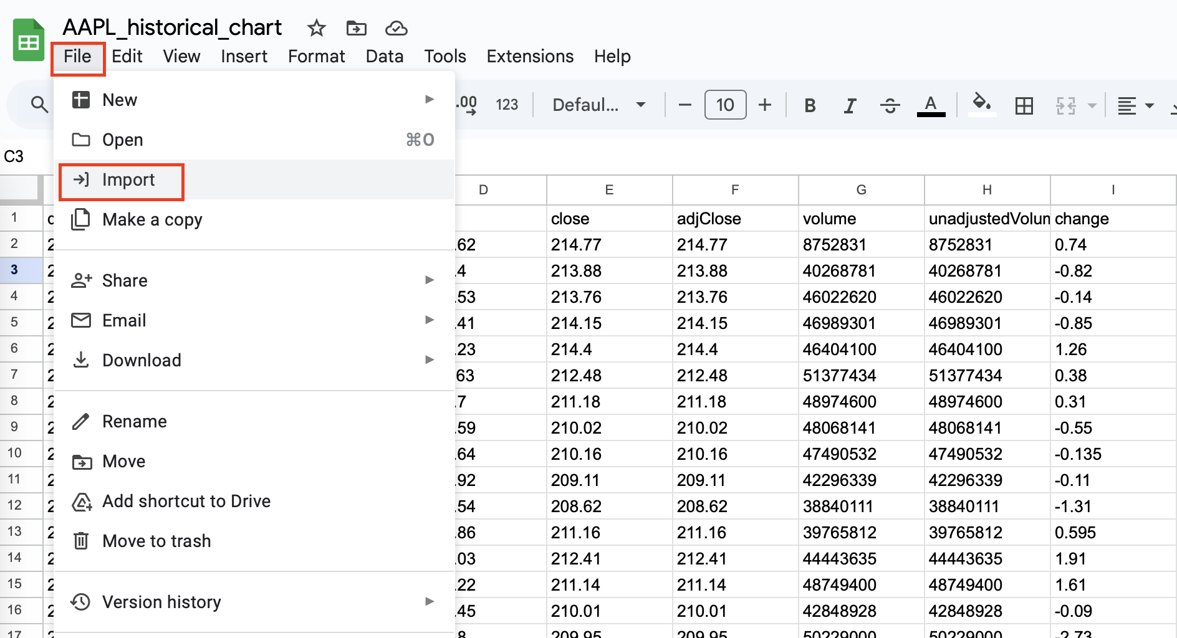Click the volume cell 40268781 in column G

[x=861, y=271]
